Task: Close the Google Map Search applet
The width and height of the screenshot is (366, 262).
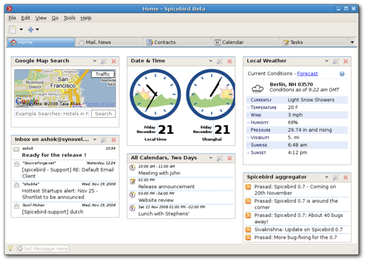Action: click(114, 61)
